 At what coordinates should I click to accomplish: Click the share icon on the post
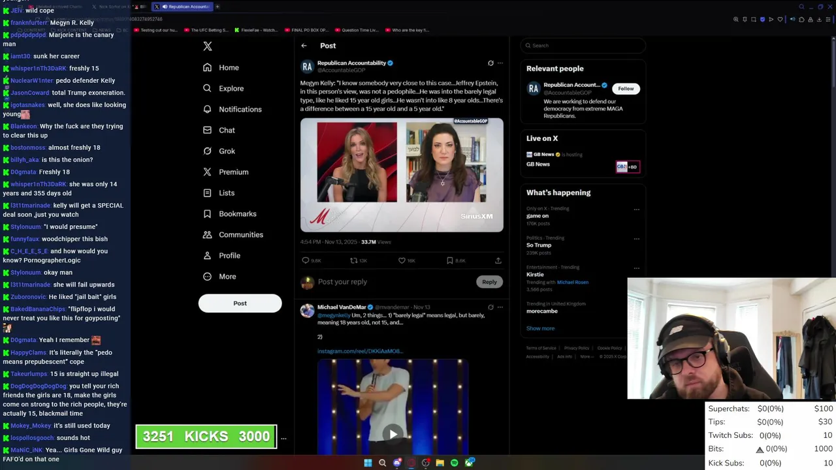point(498,260)
